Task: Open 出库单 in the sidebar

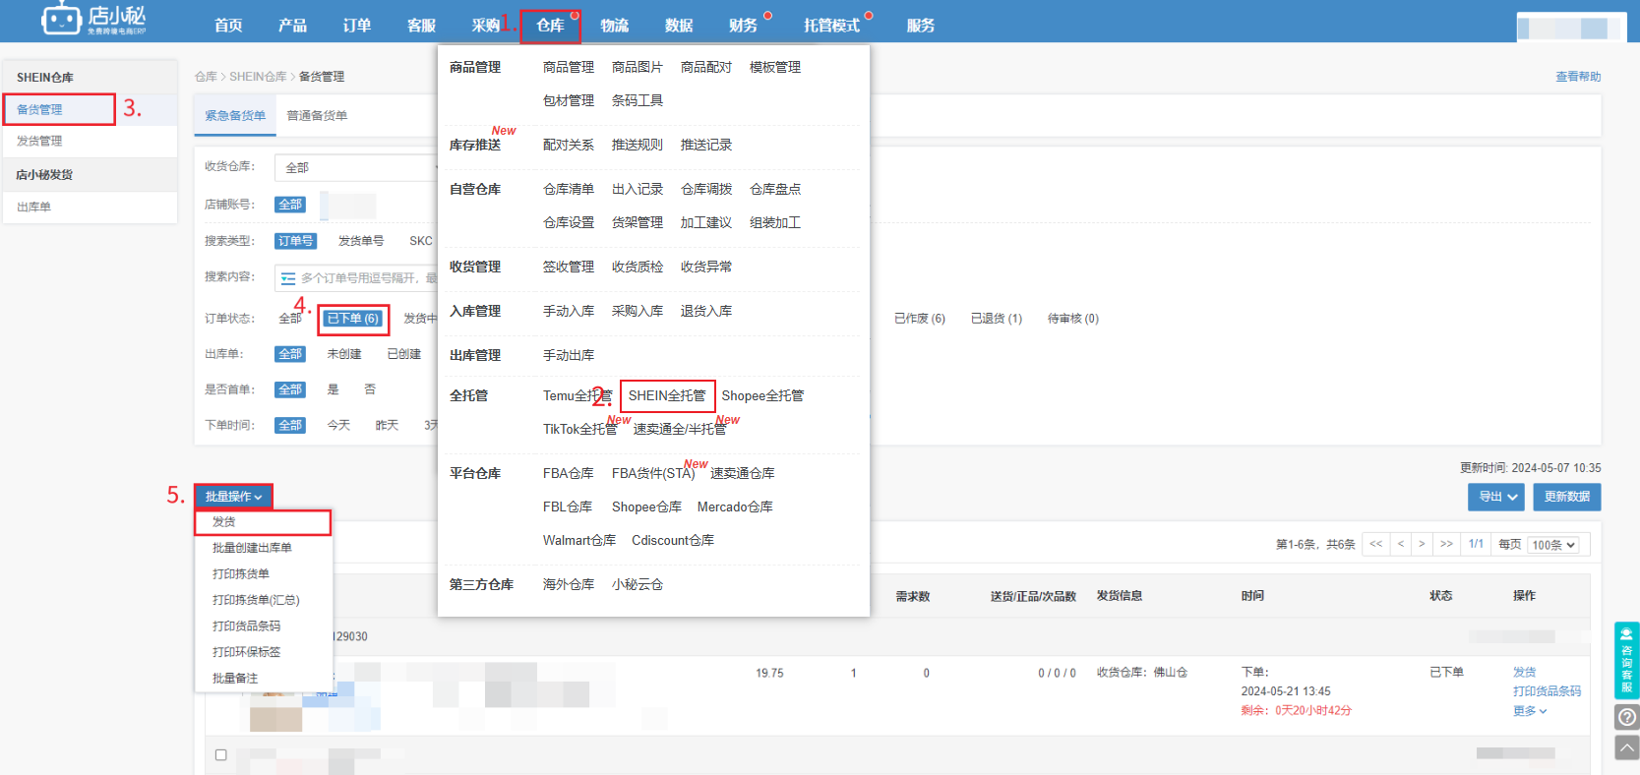Action: coord(33,207)
